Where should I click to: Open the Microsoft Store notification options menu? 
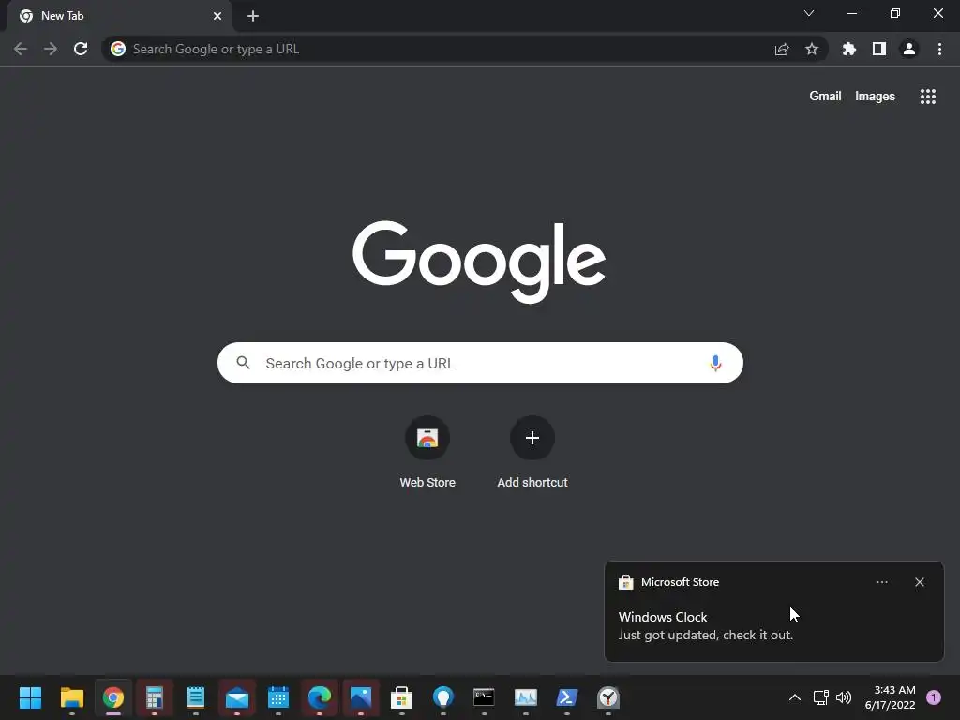pyautogui.click(x=882, y=582)
